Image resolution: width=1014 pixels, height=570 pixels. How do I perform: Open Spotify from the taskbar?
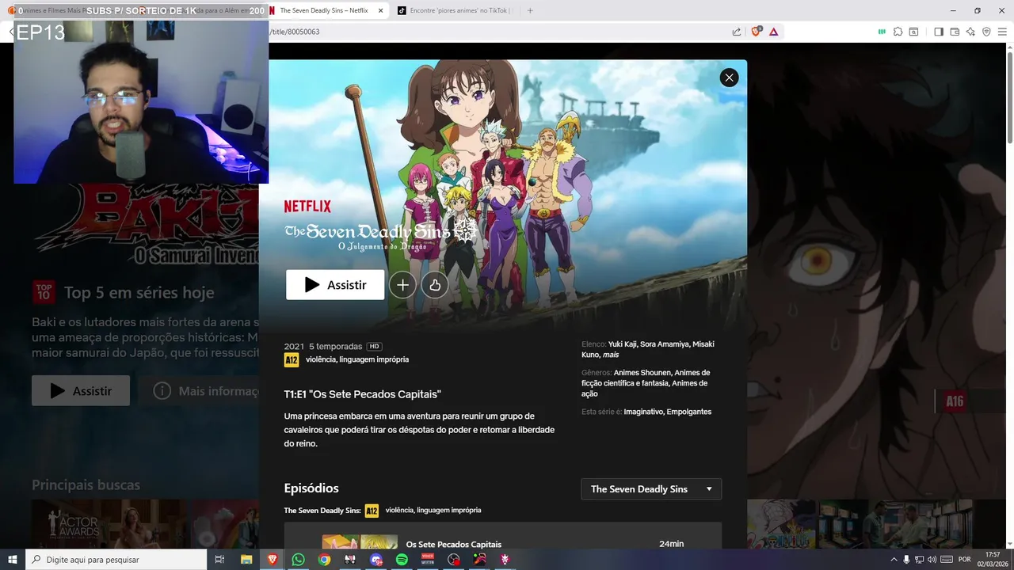pyautogui.click(x=402, y=559)
